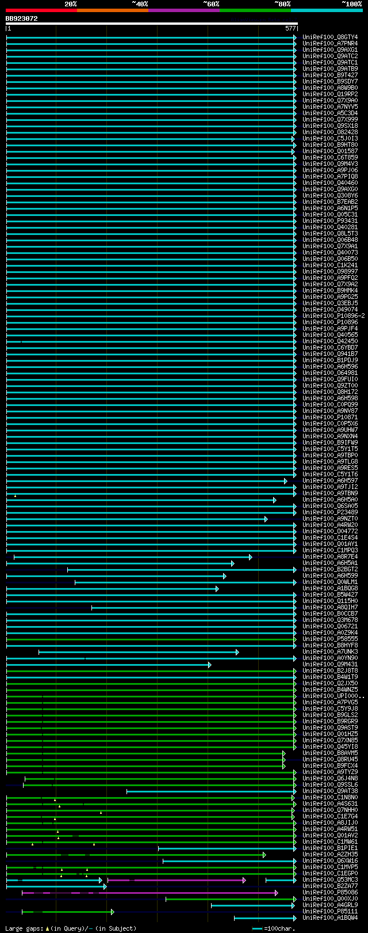
Task: Click the green arrowhead ending the A2ZH35 bar
Action: [x=264, y=855]
